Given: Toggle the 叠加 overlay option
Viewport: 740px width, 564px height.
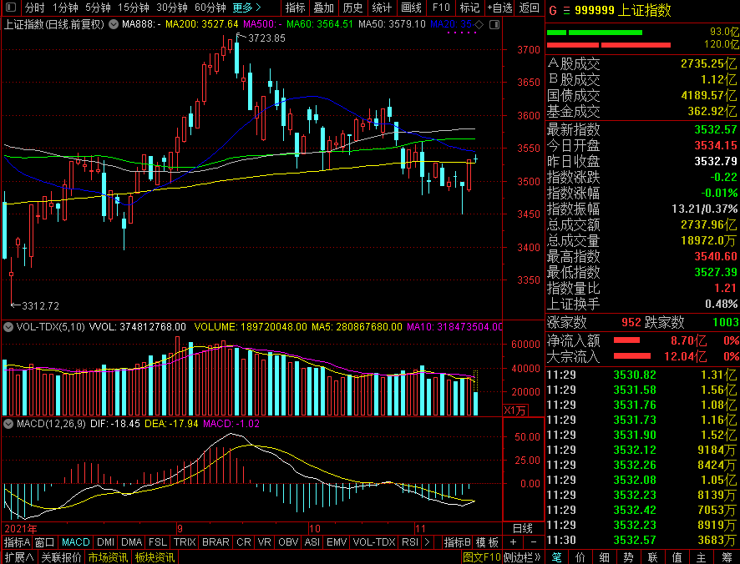Looking at the screenshot, I should (324, 8).
